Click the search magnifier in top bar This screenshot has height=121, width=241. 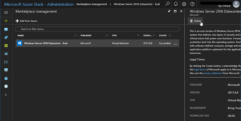tap(167, 4)
